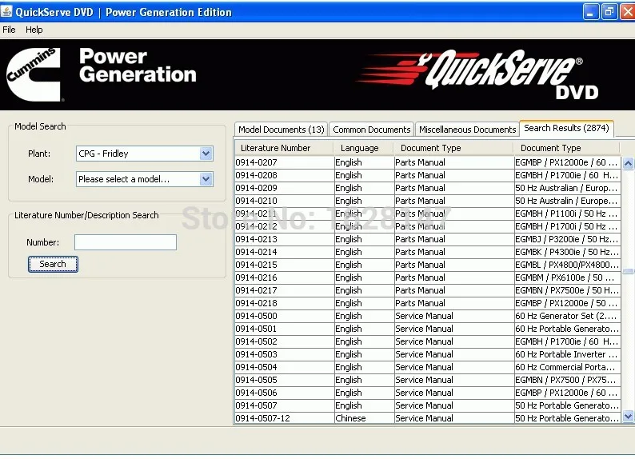This screenshot has height=459, width=635.
Task: Click the vertical scrollbar thumb in results
Action: pyautogui.click(x=628, y=271)
